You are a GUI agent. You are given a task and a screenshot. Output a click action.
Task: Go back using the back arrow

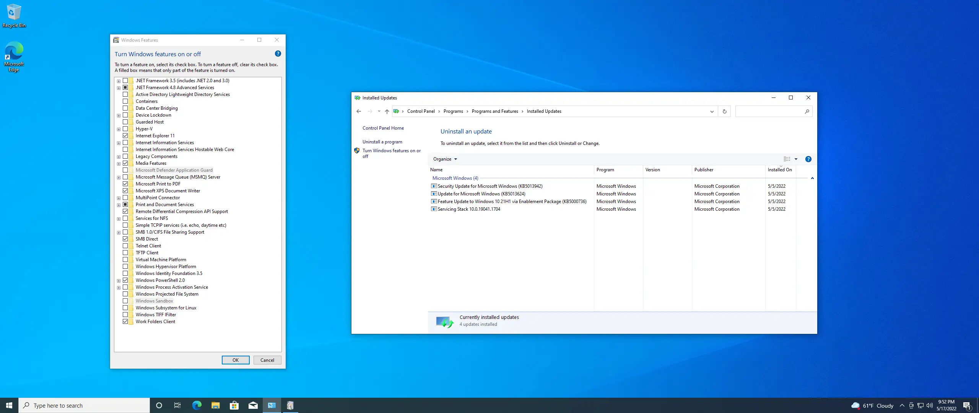[359, 112]
